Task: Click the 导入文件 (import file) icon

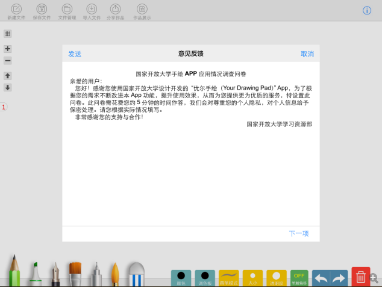Action: coord(92,10)
